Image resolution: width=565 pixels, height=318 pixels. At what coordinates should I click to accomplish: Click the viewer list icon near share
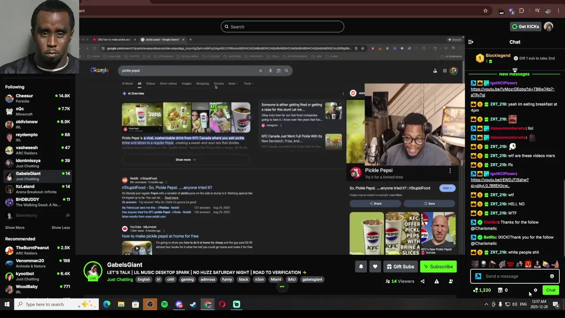451,281
